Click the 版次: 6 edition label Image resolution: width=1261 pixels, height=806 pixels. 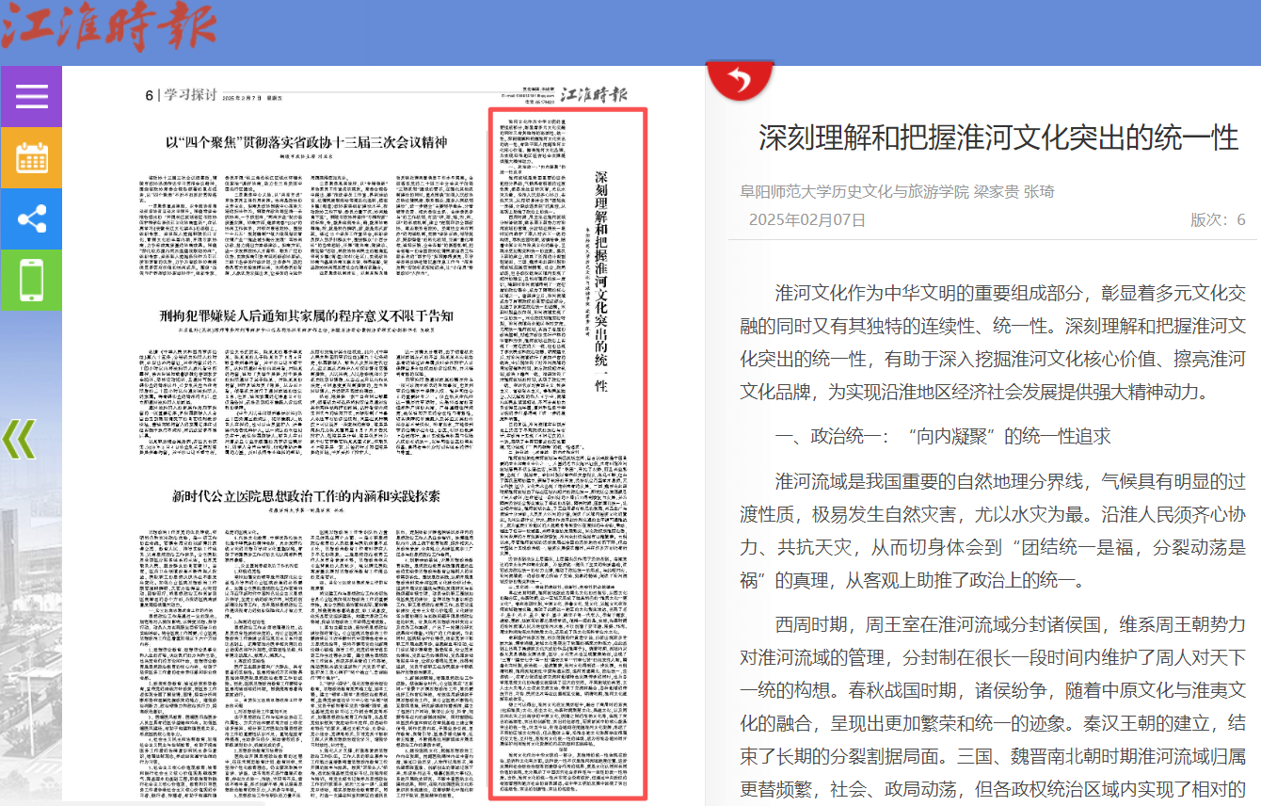click(x=1217, y=219)
